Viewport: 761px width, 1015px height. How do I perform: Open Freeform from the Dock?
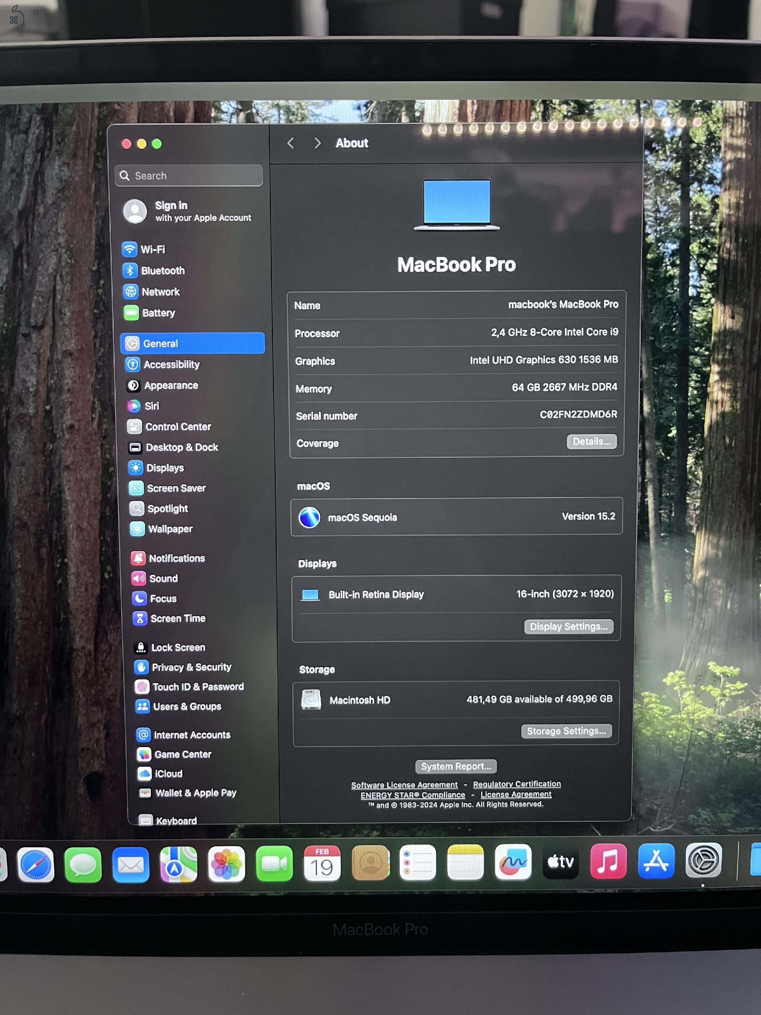point(513,862)
